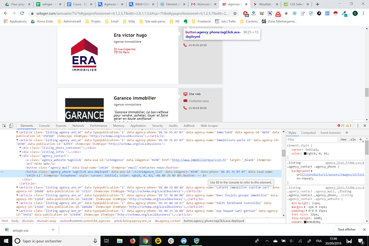Switch to the Computed styles tab

tap(308, 133)
